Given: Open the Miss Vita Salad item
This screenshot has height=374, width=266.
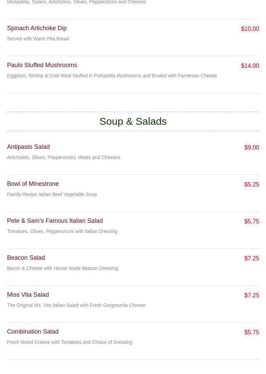Looking at the screenshot, I should point(28,295).
